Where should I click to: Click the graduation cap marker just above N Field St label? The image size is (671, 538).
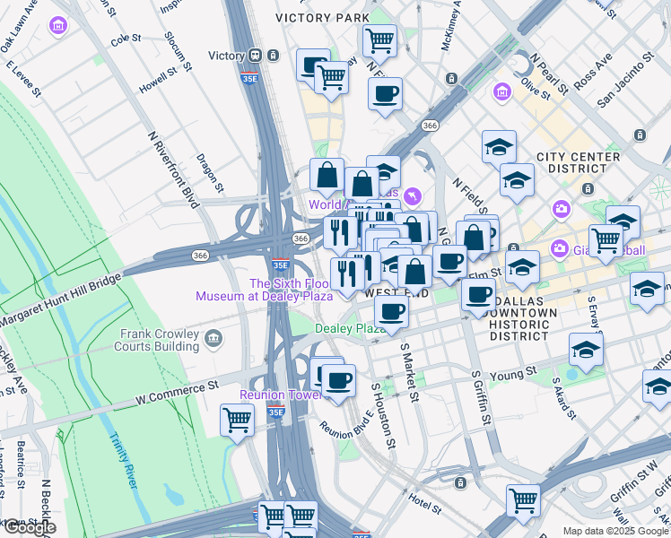[517, 180]
